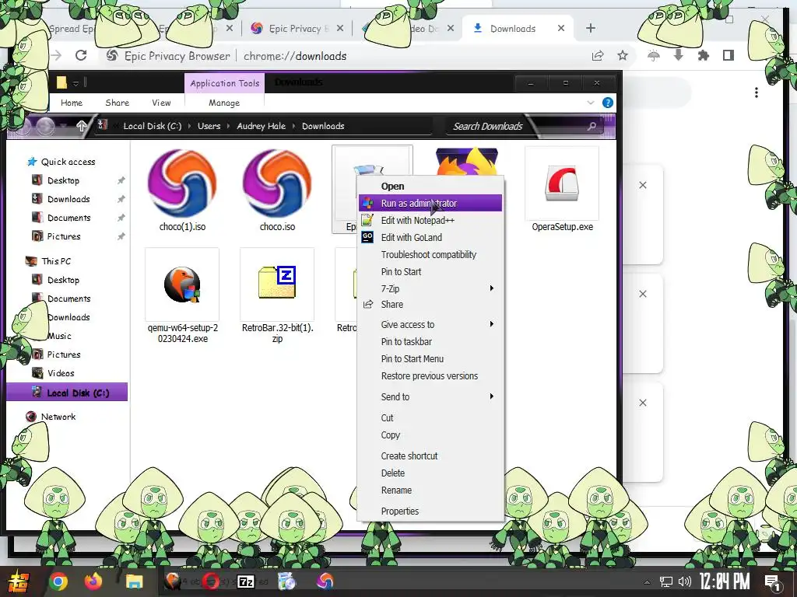Select Restore previous versions
797x597 pixels.
pos(430,376)
